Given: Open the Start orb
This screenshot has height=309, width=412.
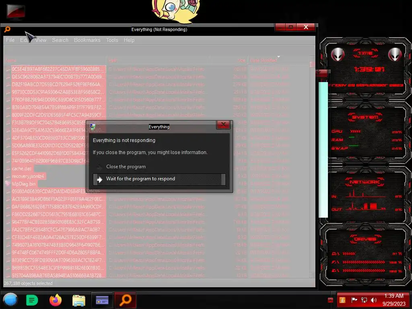Looking at the screenshot, I should 10,300.
